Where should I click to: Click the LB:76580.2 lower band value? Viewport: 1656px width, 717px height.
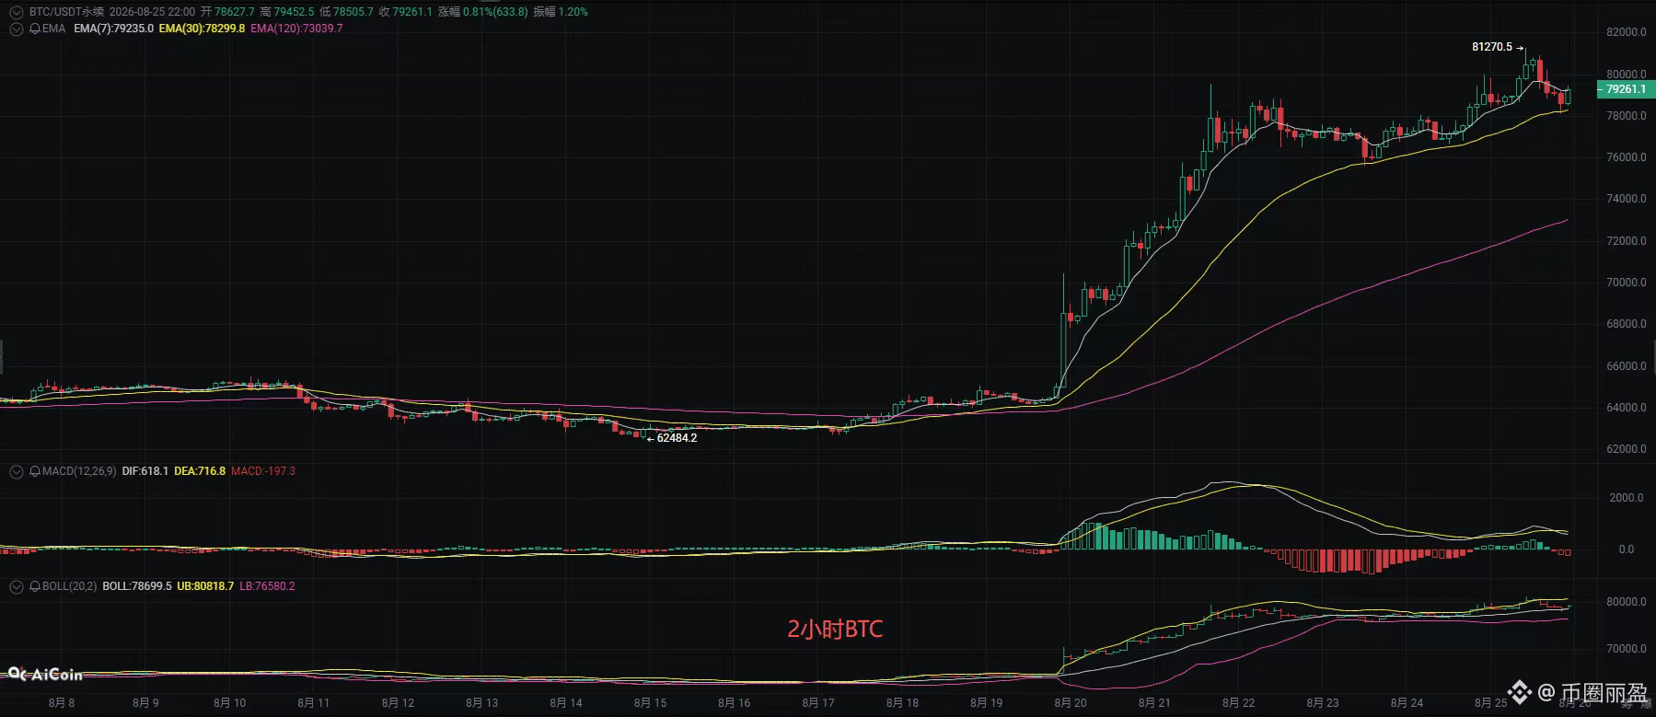(268, 586)
